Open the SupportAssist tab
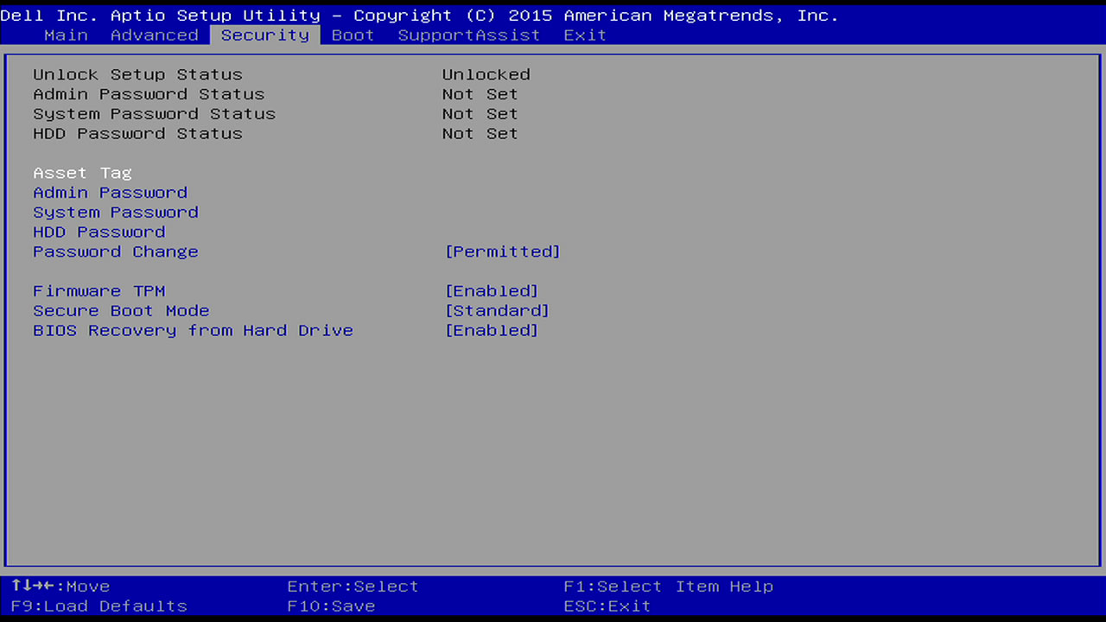 click(x=468, y=35)
